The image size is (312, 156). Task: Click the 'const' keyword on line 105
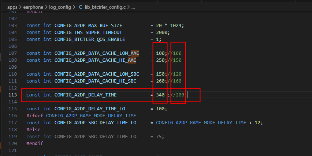(x=33, y=39)
